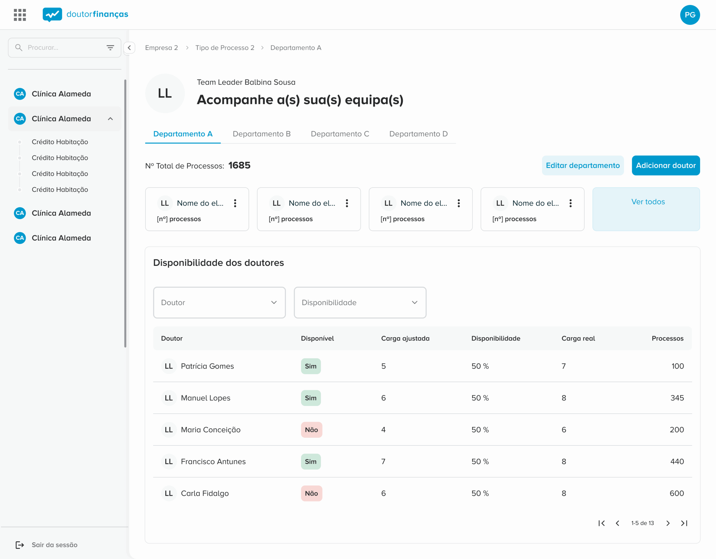716x559 pixels.
Task: Toggle Carla Fidalgo's Não availability badge
Action: click(x=311, y=493)
